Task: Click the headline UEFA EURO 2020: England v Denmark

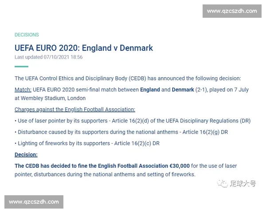Action: point(84,47)
